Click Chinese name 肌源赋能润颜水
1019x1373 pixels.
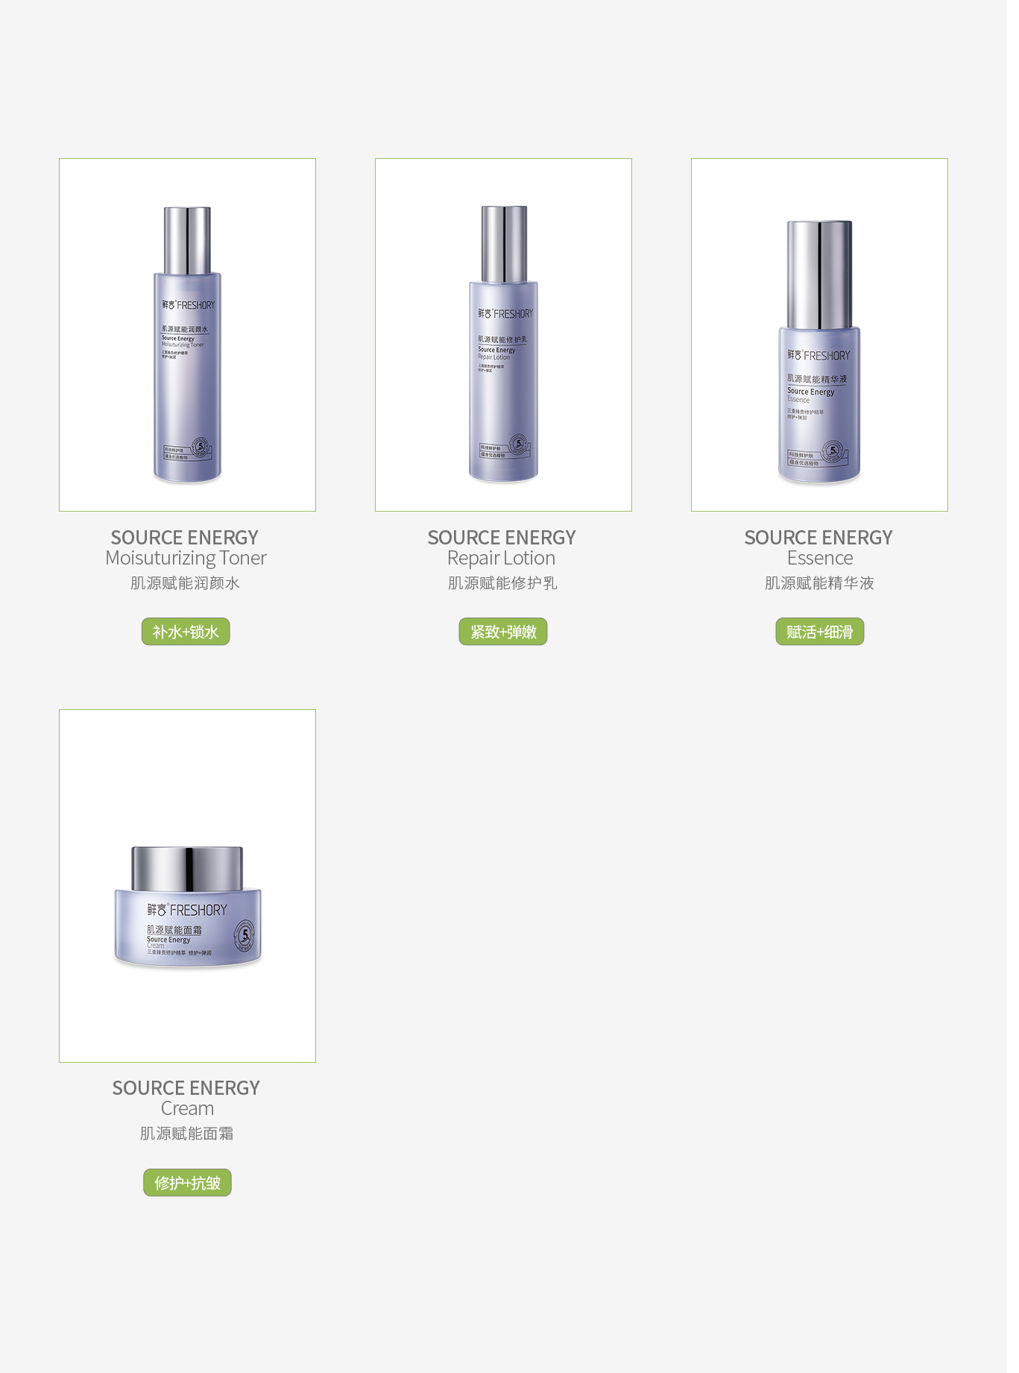pos(185,583)
